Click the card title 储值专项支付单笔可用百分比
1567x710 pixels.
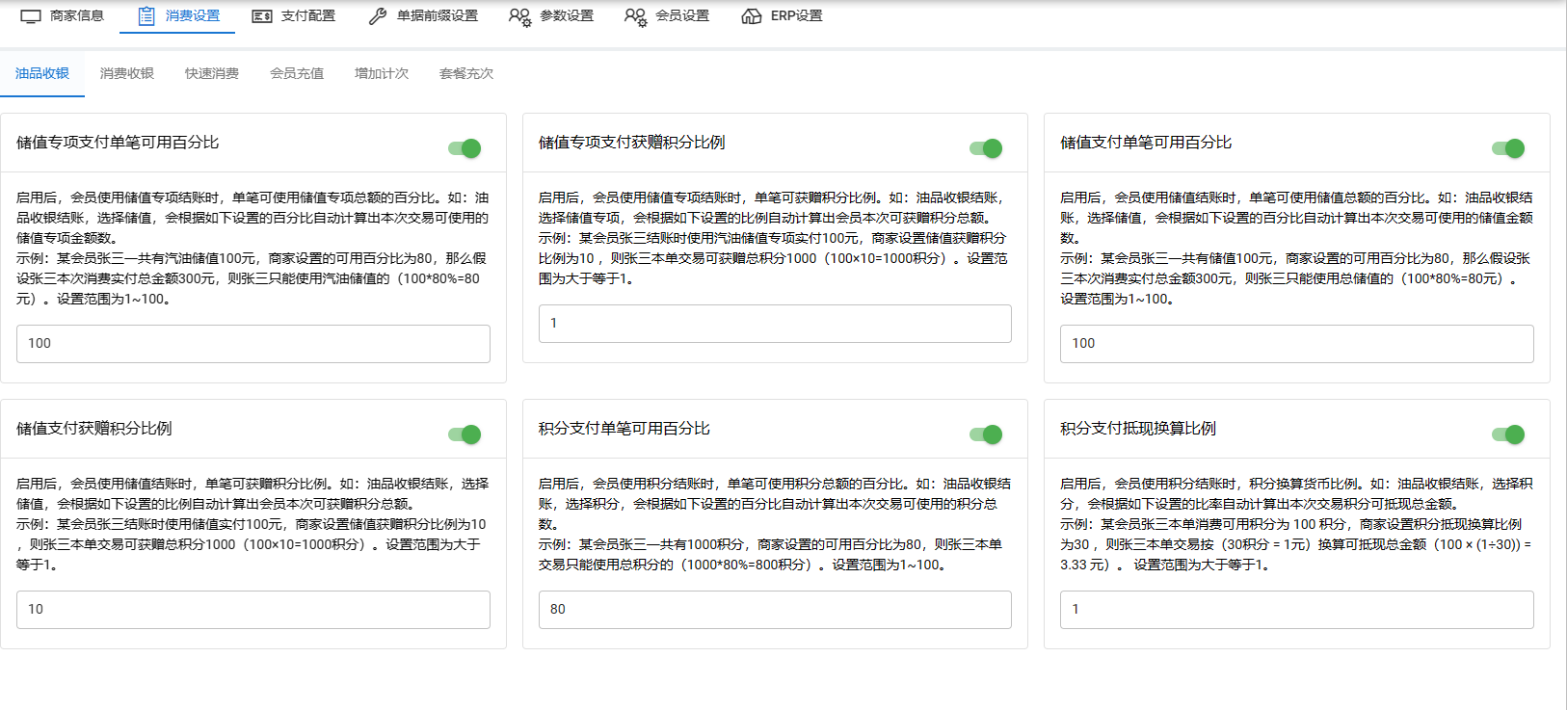pos(118,143)
